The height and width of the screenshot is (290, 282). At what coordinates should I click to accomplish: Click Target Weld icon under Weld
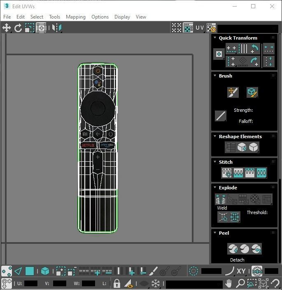coord(223,217)
